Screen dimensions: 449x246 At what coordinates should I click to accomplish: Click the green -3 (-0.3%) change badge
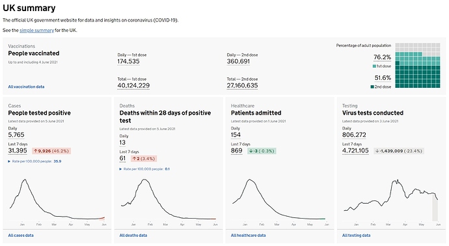[x=262, y=151]
